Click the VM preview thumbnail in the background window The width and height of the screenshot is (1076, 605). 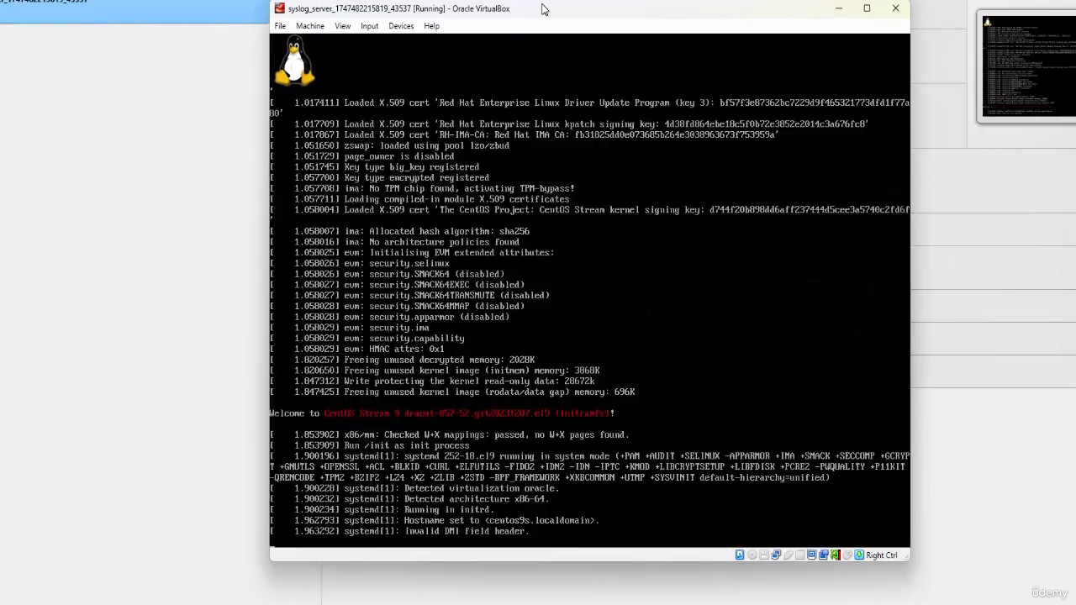point(1027,67)
